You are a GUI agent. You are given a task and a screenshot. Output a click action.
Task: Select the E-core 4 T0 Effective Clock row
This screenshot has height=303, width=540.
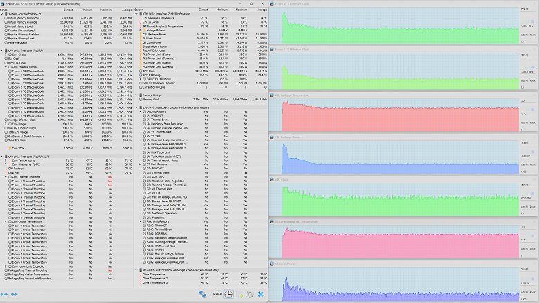coord(66,95)
